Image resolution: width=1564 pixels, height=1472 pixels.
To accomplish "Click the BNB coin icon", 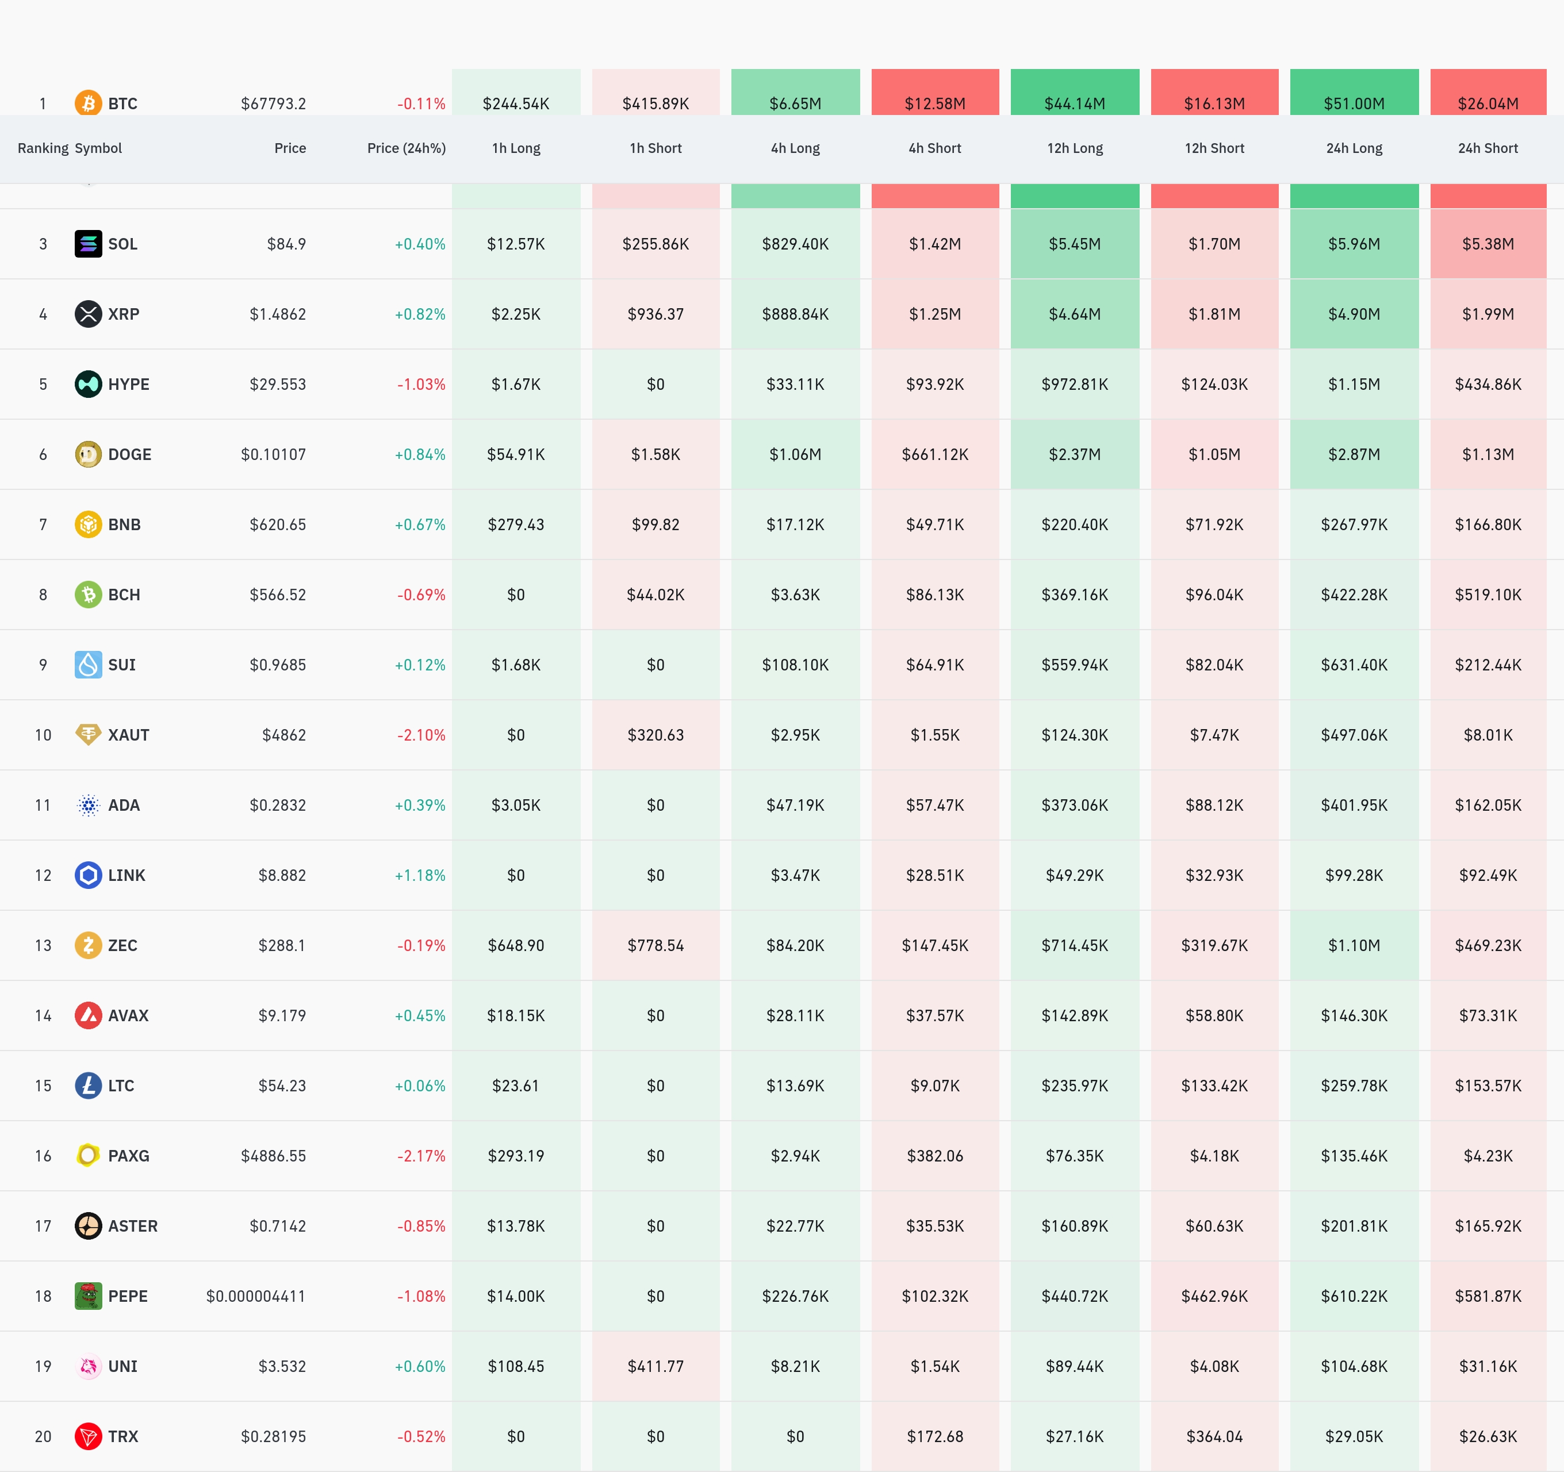I will point(88,524).
